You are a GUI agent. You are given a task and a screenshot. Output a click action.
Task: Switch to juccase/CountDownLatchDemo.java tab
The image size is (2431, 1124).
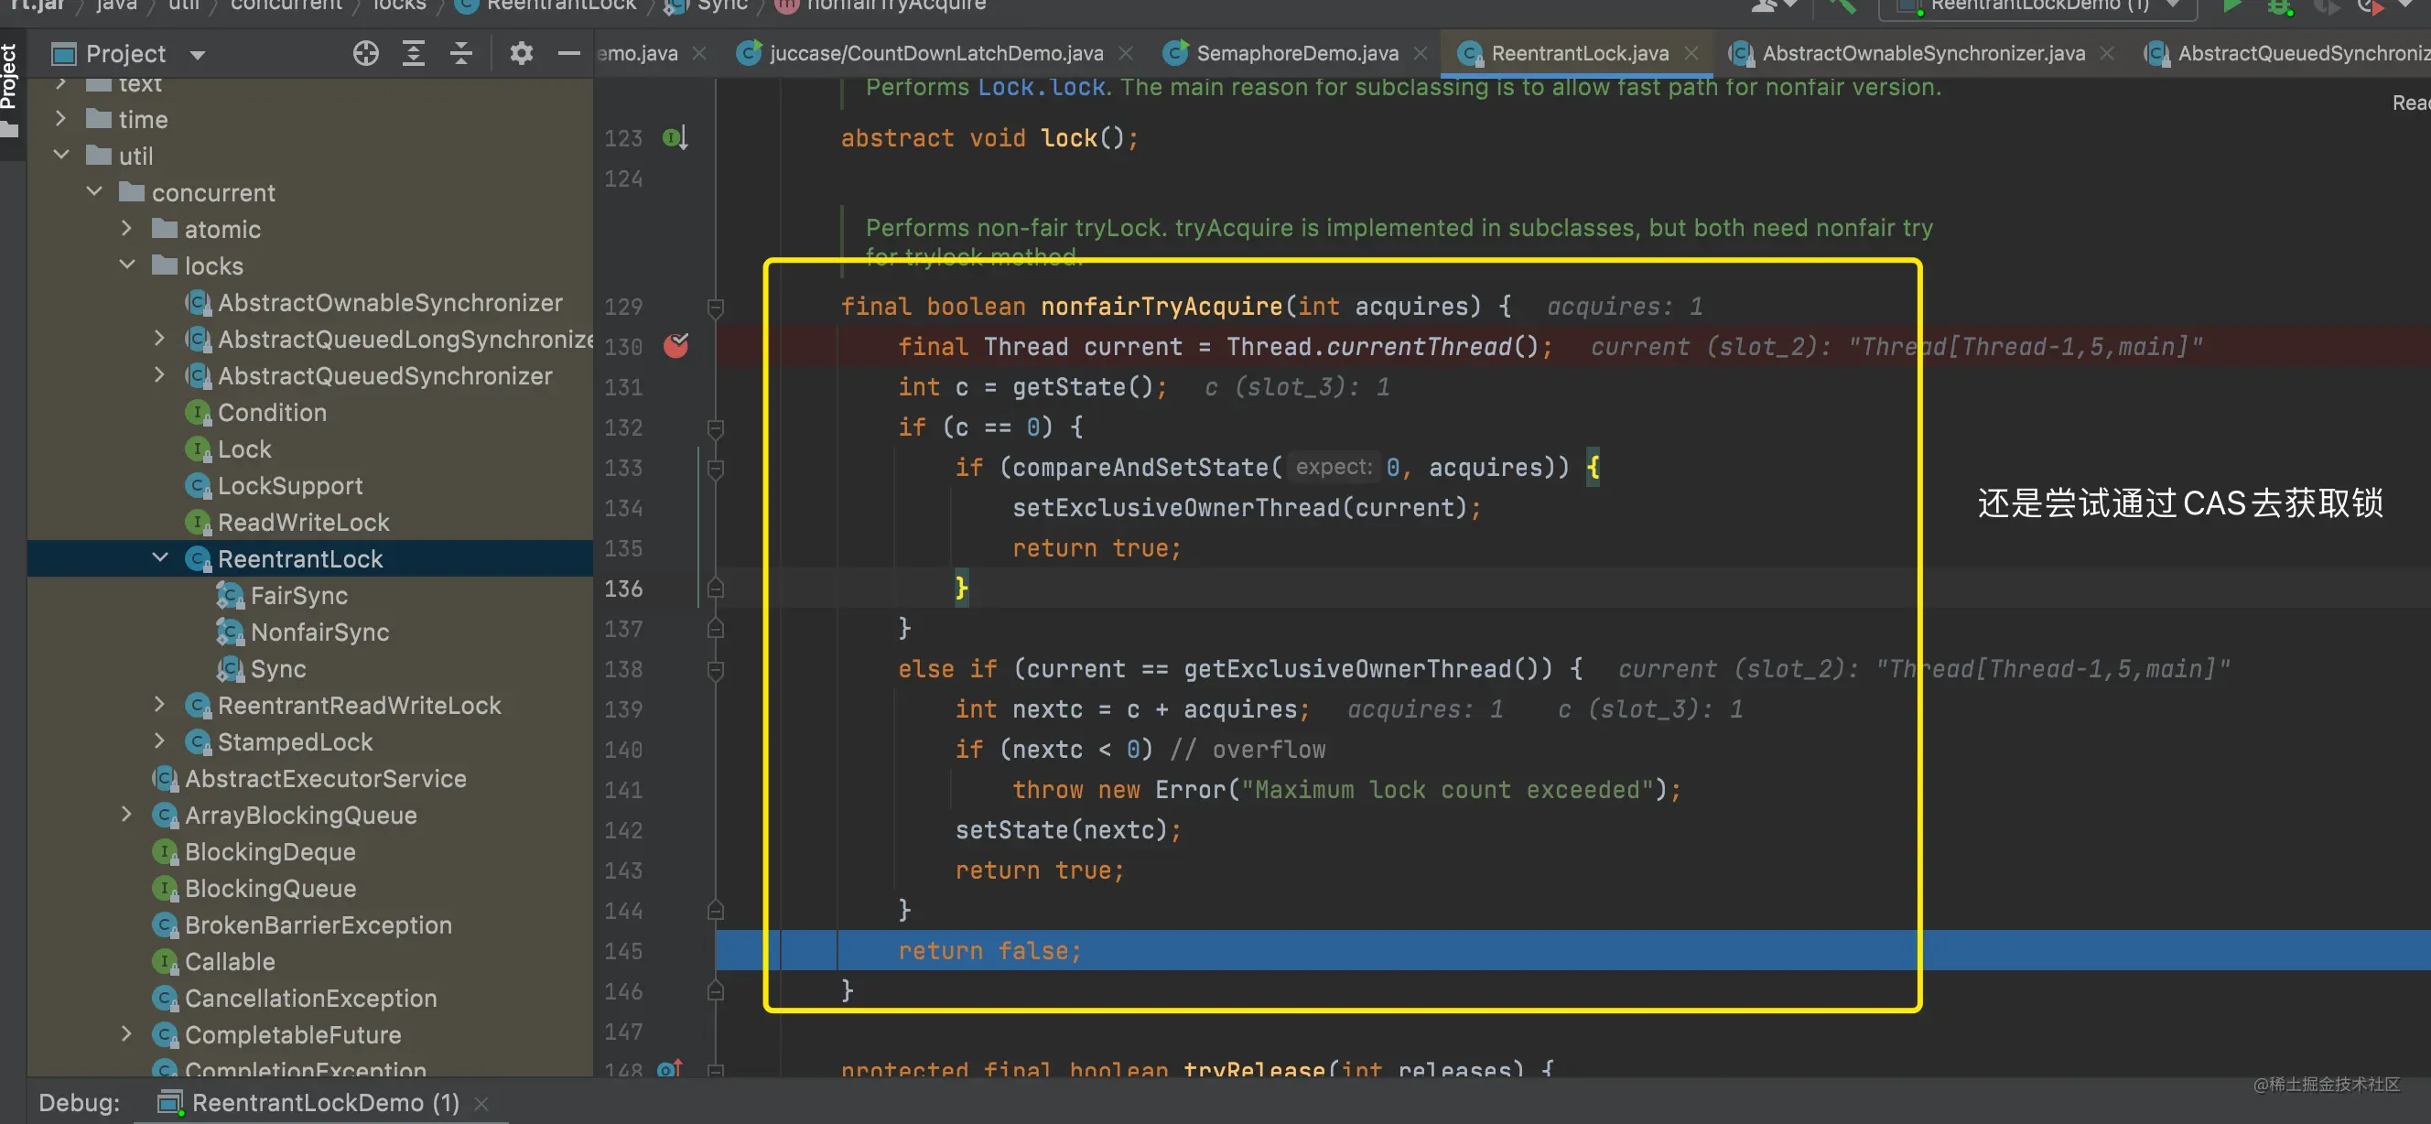pyautogui.click(x=935, y=54)
